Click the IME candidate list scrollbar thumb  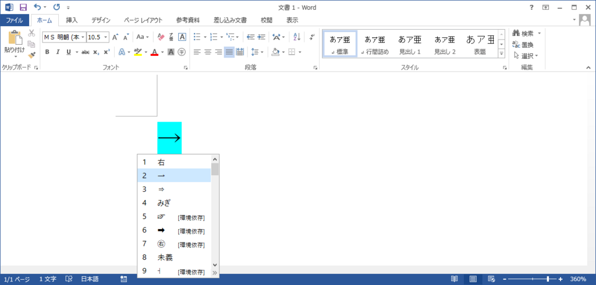click(x=215, y=169)
